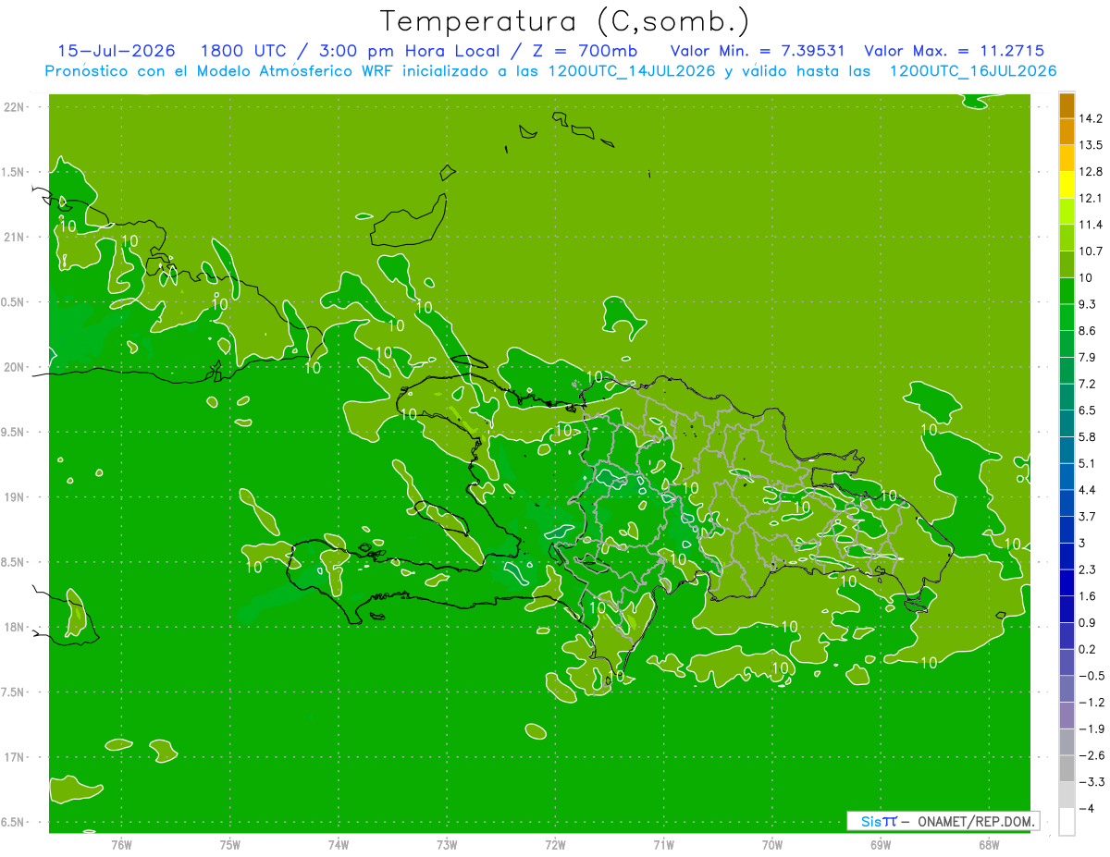This screenshot has height=857, width=1110.
Task: Click the legend value "2.3"
Action: (x=1088, y=569)
